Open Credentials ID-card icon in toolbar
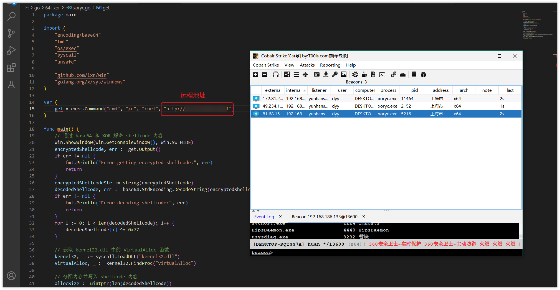This screenshot has height=290, width=560. 317,75
